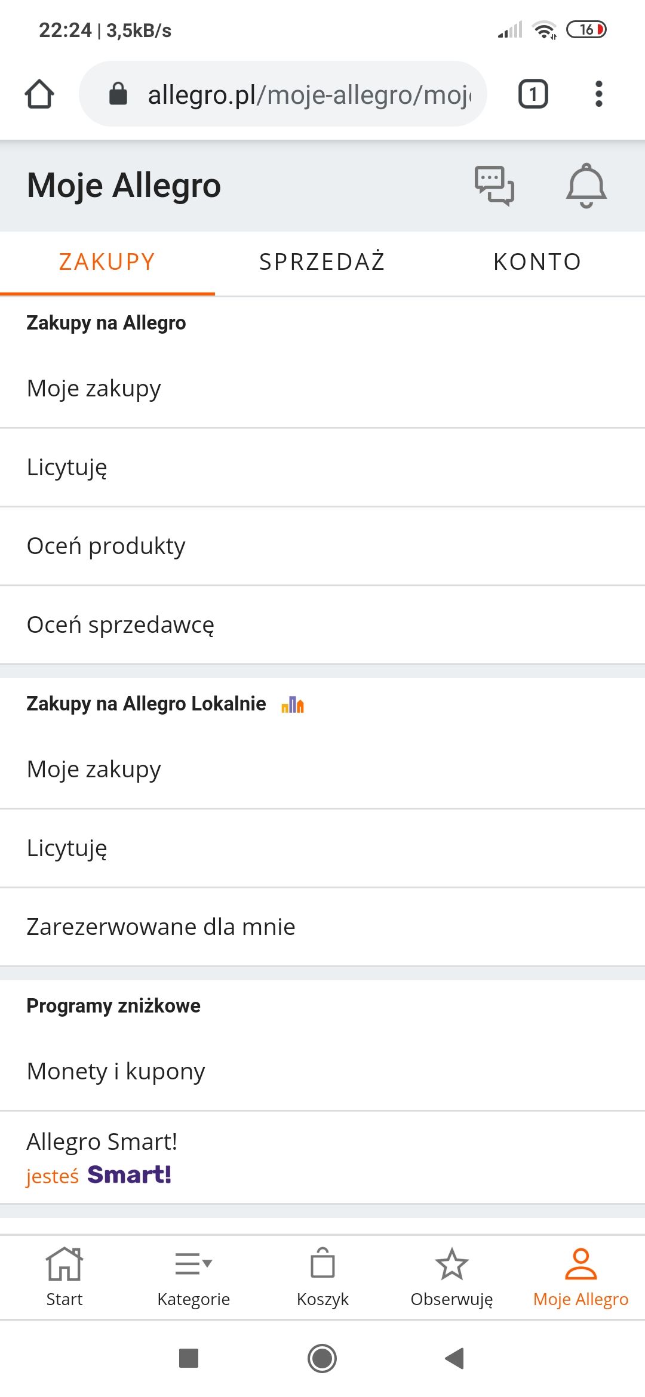Image resolution: width=645 pixels, height=1397 pixels.
Task: Open Monety i kupony
Action: pyautogui.click(x=116, y=1072)
